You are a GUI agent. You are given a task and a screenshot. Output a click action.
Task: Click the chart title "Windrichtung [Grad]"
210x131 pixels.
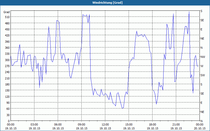(107, 3)
